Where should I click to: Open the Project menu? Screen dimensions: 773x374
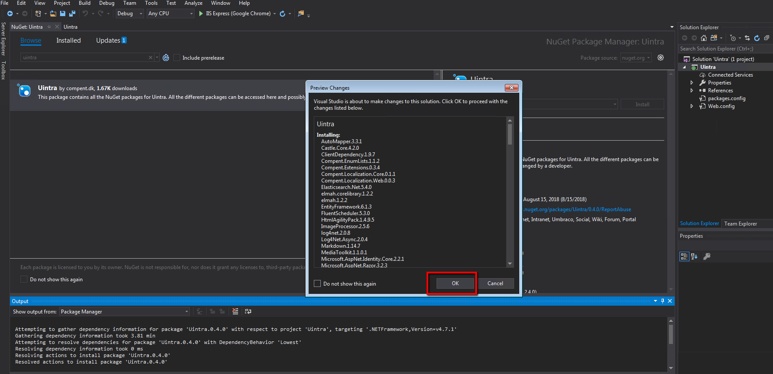pyautogui.click(x=62, y=3)
